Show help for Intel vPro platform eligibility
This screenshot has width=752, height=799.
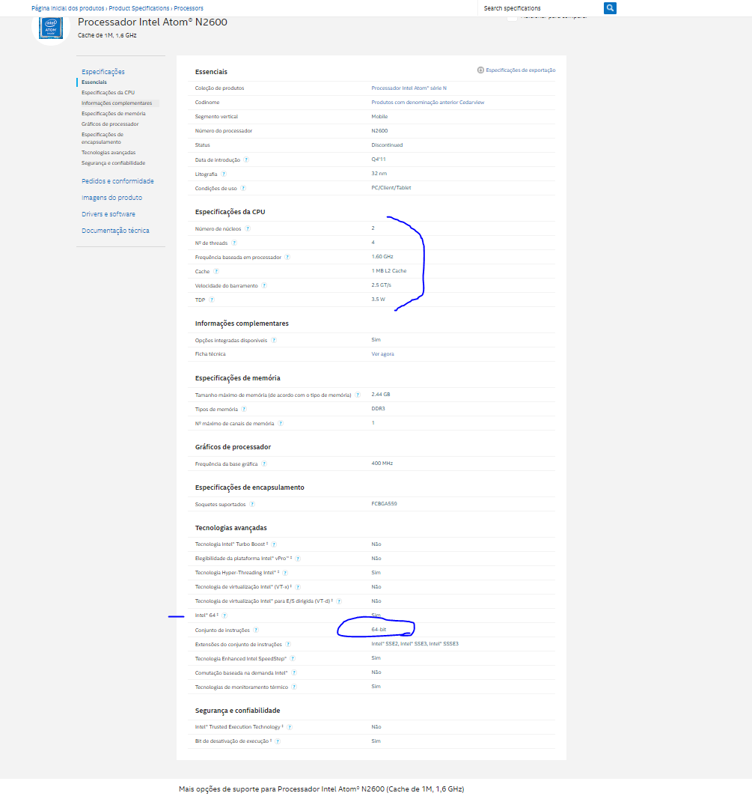(298, 559)
